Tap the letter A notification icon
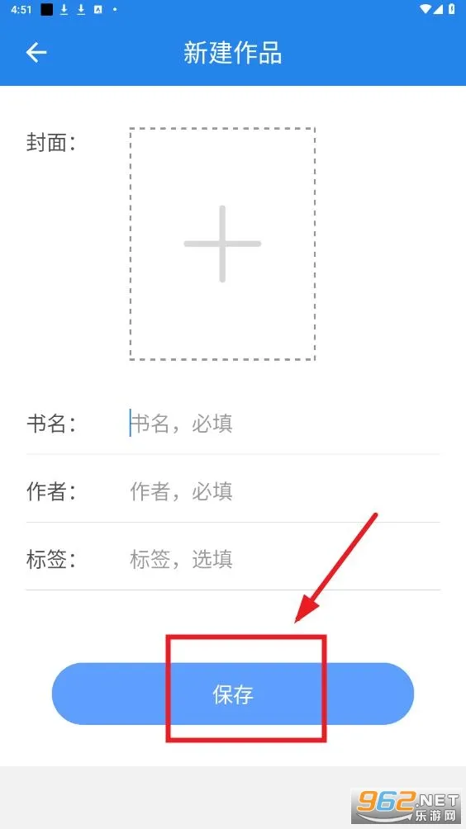This screenshot has width=466, height=829. pyautogui.click(x=97, y=10)
